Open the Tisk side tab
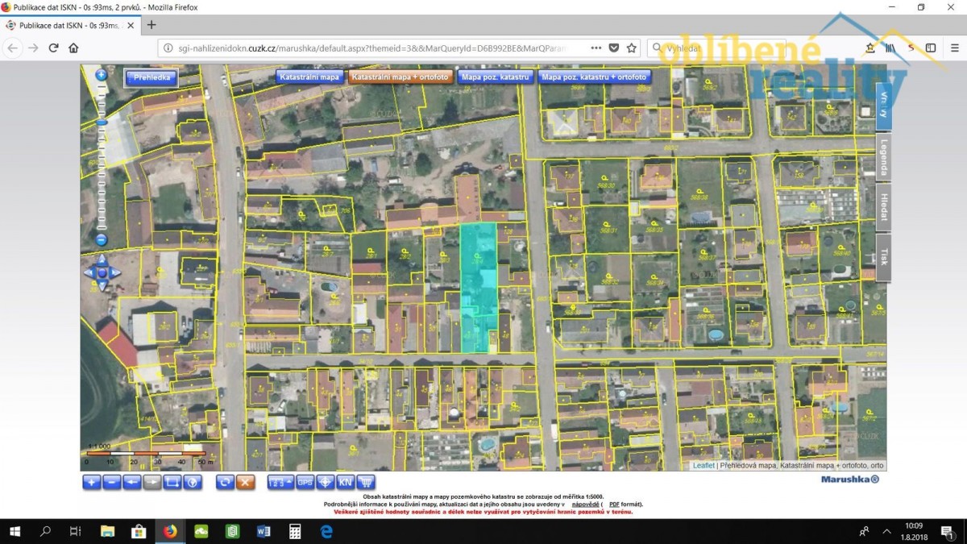The width and height of the screenshot is (967, 544). click(x=883, y=257)
